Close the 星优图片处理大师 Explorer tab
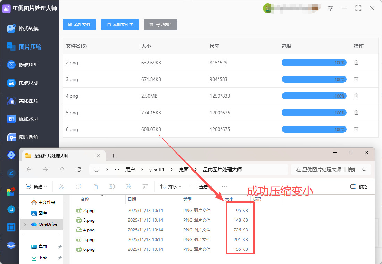382x264 pixels. click(98, 156)
